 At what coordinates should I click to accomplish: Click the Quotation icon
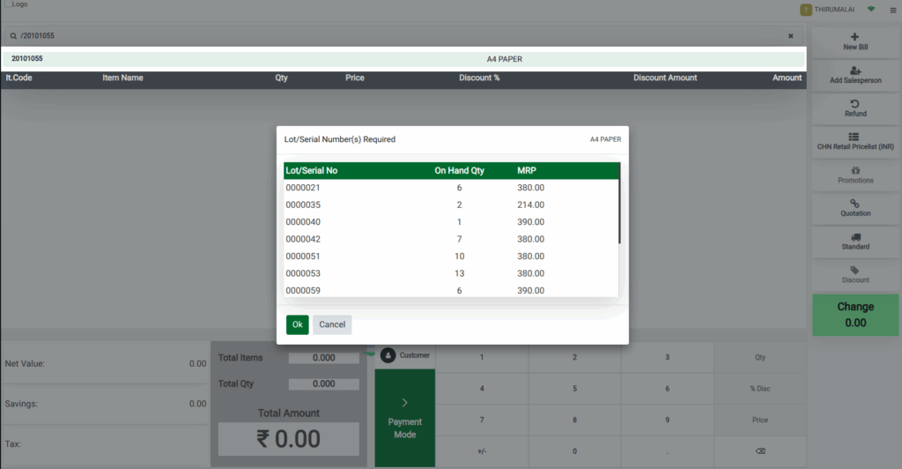[x=854, y=203]
